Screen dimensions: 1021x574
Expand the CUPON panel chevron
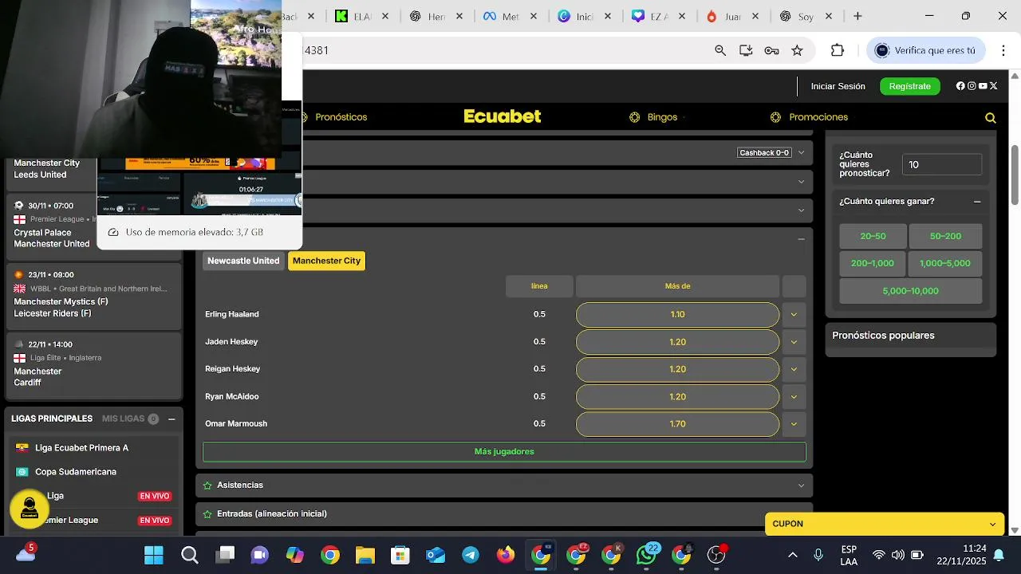pyautogui.click(x=992, y=524)
